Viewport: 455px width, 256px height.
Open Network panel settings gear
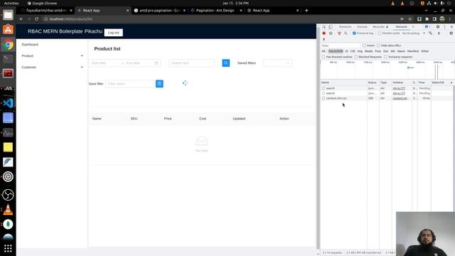[451, 33]
